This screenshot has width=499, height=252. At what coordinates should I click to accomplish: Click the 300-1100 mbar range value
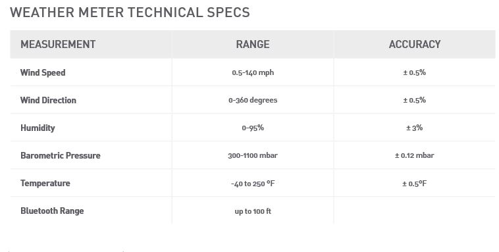click(x=253, y=155)
